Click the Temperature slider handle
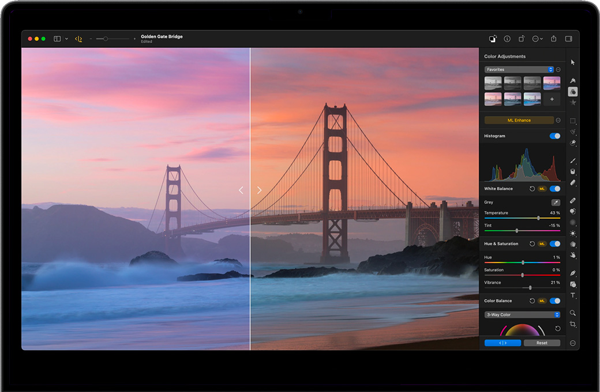The height and width of the screenshot is (392, 600). [538, 218]
